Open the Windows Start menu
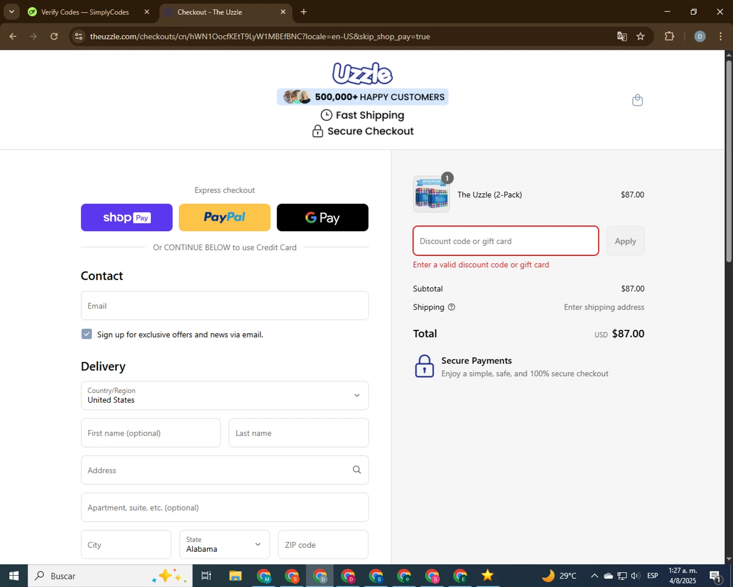The width and height of the screenshot is (733, 587). click(14, 576)
